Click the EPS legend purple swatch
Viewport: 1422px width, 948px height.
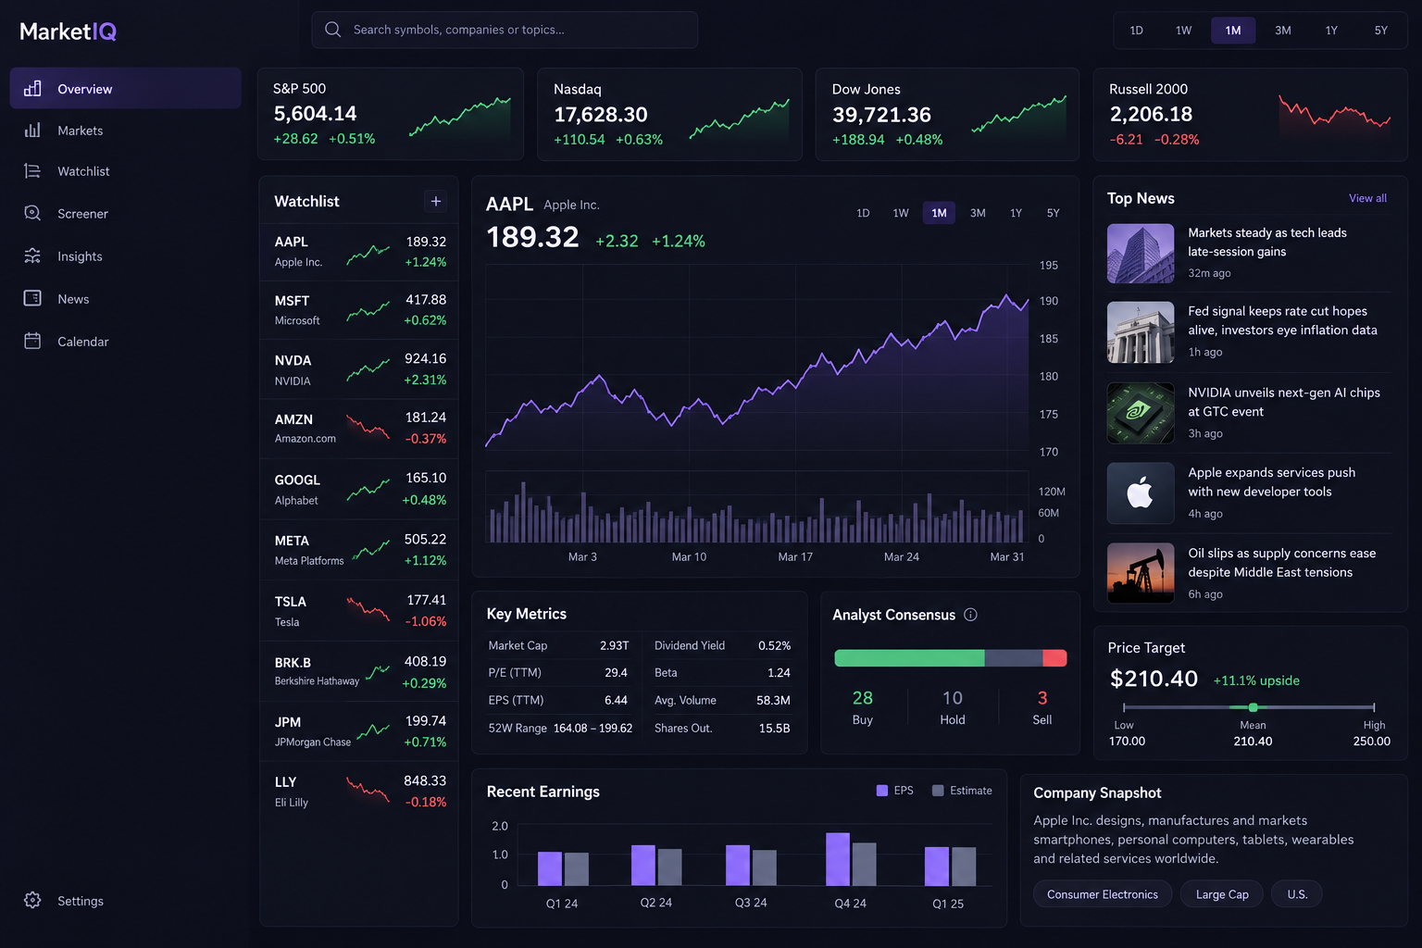[x=882, y=791]
